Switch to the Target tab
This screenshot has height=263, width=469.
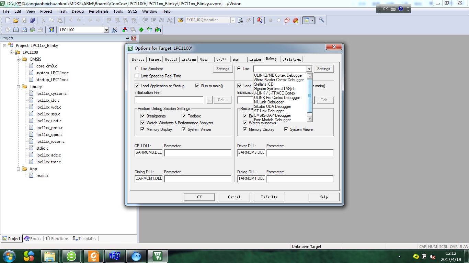(155, 59)
